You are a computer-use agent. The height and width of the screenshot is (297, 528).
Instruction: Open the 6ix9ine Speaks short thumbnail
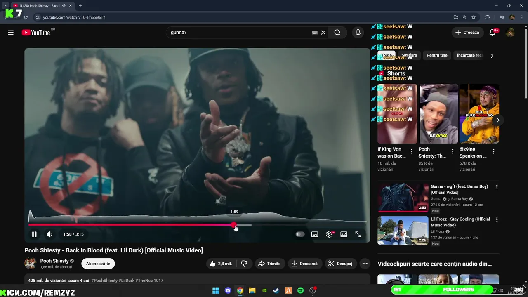click(479, 113)
